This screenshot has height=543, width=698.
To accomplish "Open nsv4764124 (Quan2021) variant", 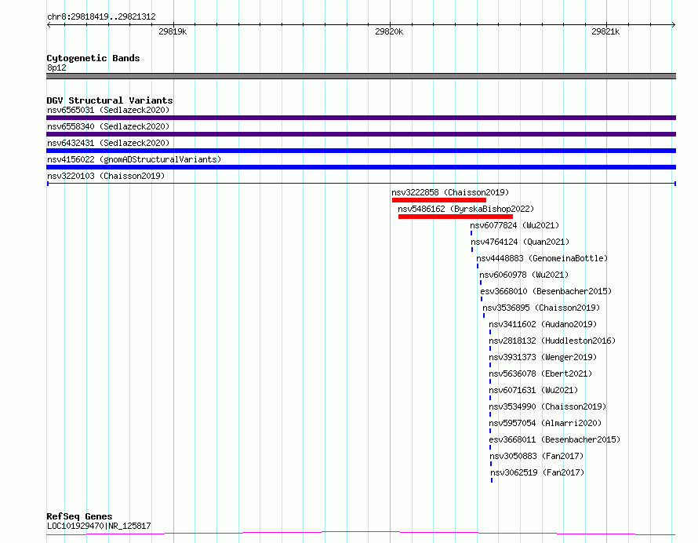I will point(520,242).
